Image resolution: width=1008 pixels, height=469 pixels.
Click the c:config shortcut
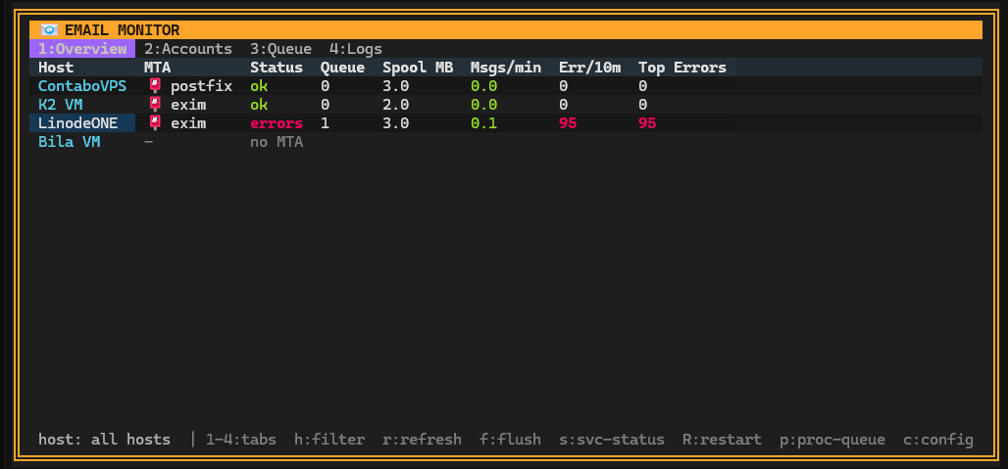(x=938, y=440)
